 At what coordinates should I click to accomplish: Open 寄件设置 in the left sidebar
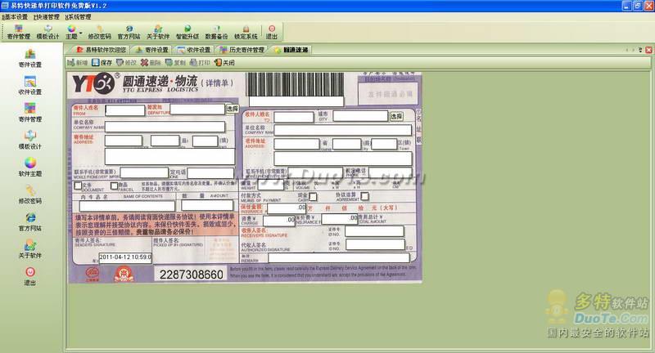[x=30, y=58]
